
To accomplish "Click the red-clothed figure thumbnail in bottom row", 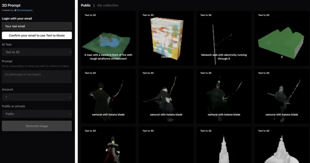I will coord(108,147).
